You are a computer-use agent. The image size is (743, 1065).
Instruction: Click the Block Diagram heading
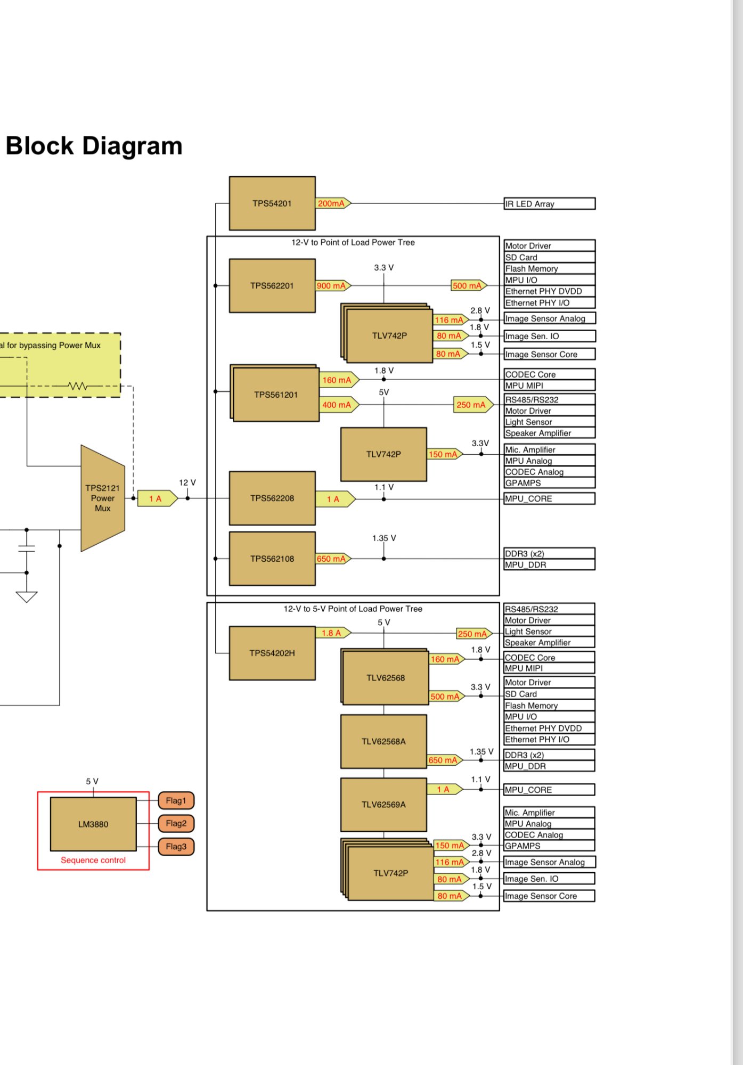pyautogui.click(x=94, y=146)
